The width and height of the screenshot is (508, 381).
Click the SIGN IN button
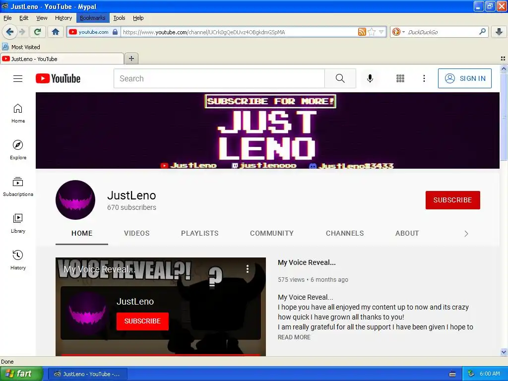pyautogui.click(x=464, y=78)
